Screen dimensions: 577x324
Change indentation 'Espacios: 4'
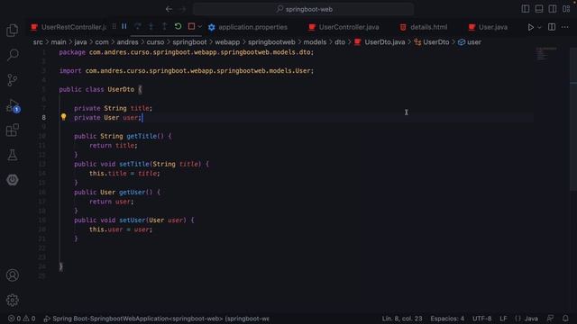tap(447, 319)
